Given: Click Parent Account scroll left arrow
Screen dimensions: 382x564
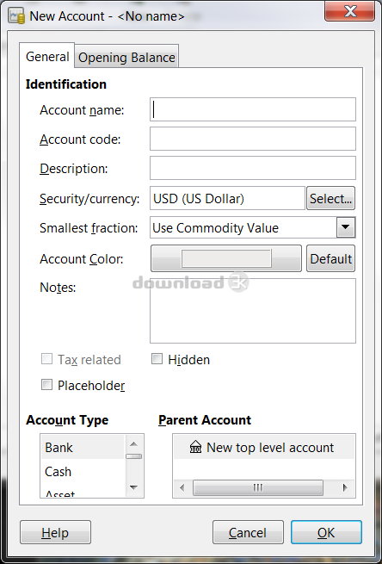Looking at the screenshot, I should pos(182,487).
